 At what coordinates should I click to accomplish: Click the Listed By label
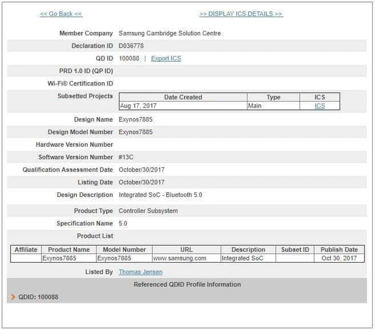(x=99, y=272)
